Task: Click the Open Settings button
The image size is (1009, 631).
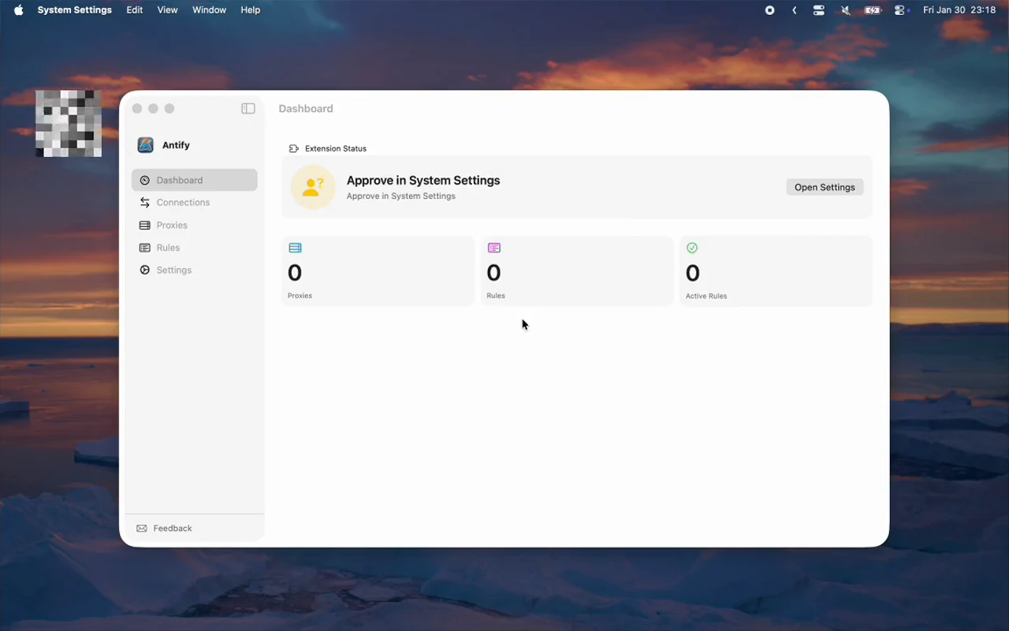Action: coord(825,187)
